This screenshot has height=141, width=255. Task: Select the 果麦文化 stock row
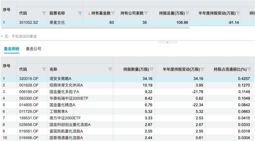tap(128, 23)
